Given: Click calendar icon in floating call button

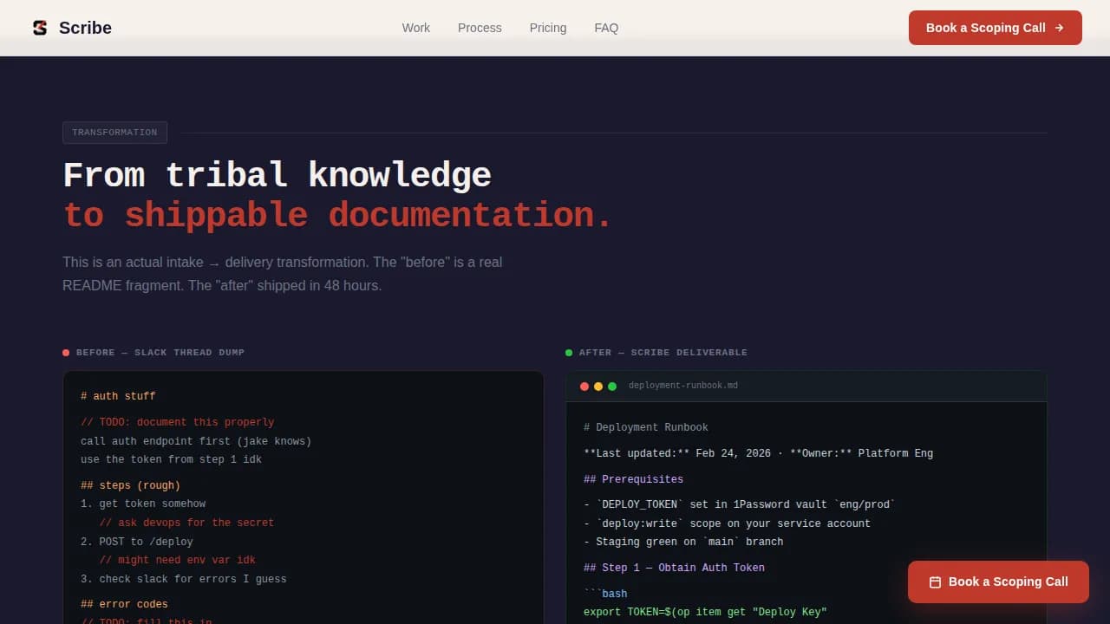Looking at the screenshot, I should click(x=935, y=582).
